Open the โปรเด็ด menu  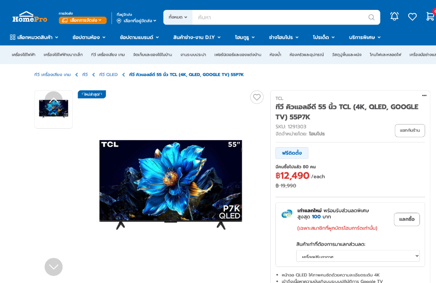324,37
